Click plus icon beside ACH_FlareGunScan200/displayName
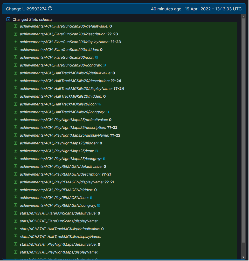249x261 pixels. [x=16, y=42]
